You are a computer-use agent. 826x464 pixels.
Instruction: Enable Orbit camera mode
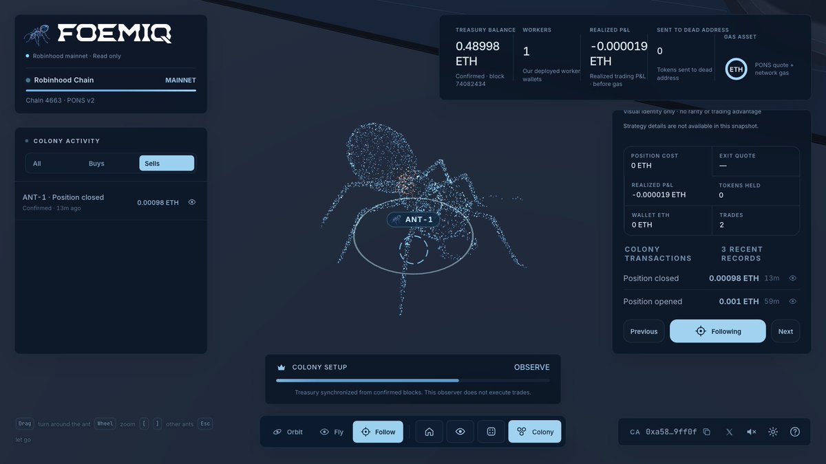pos(288,432)
